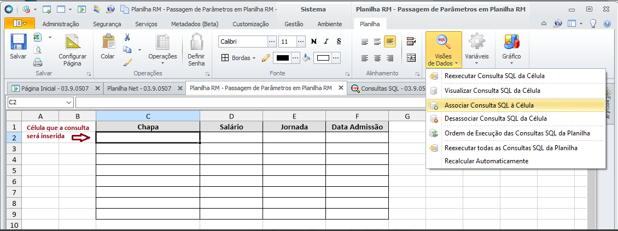This screenshot has height=231, width=618.
Task: Click the formula bar input
Action: click(x=250, y=102)
